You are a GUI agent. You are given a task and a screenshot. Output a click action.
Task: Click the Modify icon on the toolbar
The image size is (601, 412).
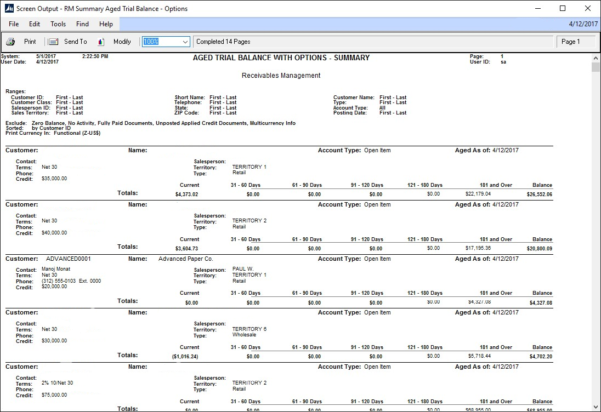coord(101,41)
